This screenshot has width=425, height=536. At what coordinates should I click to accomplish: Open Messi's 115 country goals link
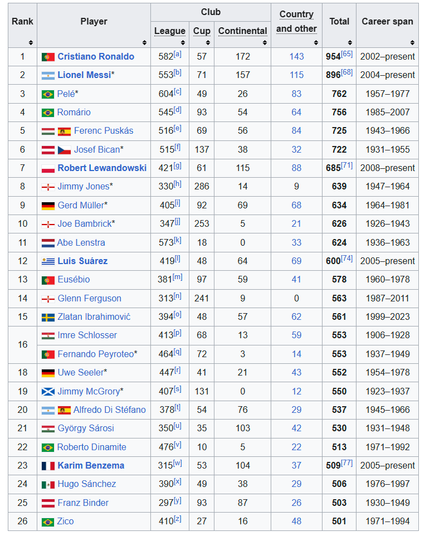pyautogui.click(x=296, y=75)
